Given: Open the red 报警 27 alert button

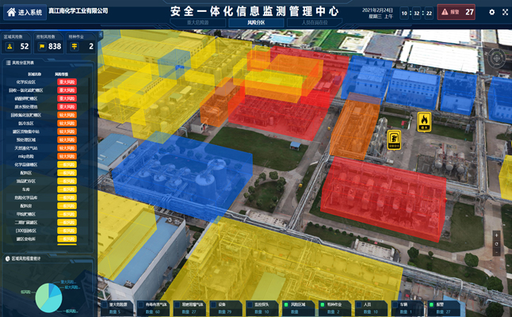Looking at the screenshot, I should click(x=457, y=12).
